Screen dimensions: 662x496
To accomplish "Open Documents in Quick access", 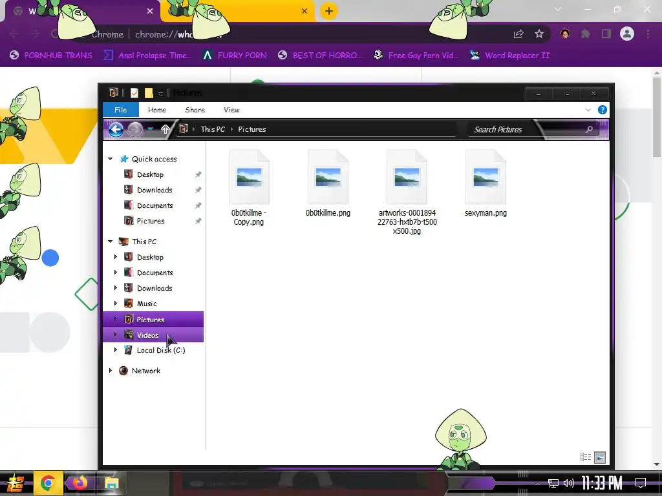I will coord(155,205).
